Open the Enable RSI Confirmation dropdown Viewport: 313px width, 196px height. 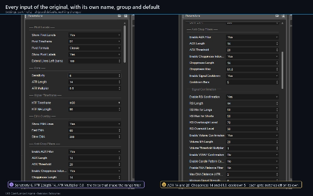point(252,97)
